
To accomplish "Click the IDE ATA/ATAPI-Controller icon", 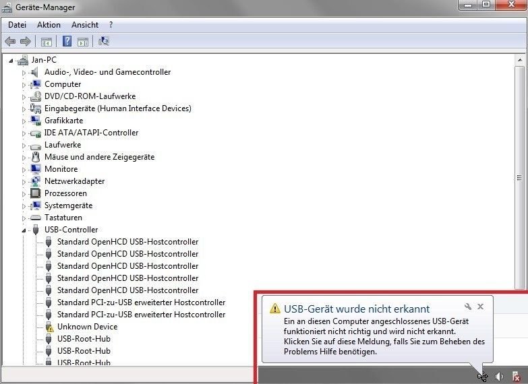I will (35, 133).
